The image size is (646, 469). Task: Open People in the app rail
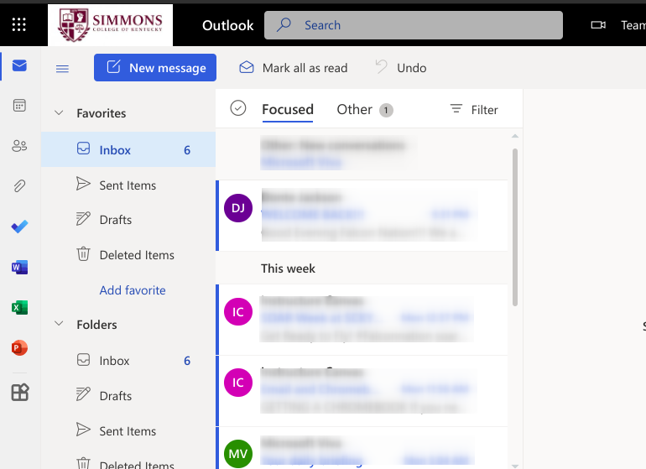pyautogui.click(x=20, y=145)
